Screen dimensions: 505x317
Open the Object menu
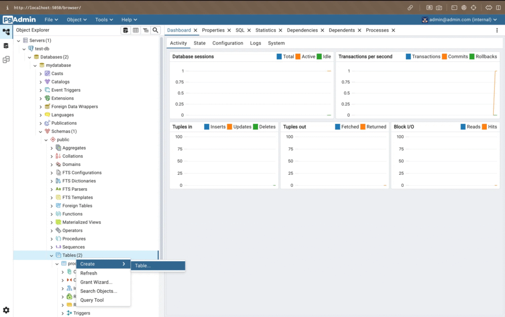click(76, 20)
